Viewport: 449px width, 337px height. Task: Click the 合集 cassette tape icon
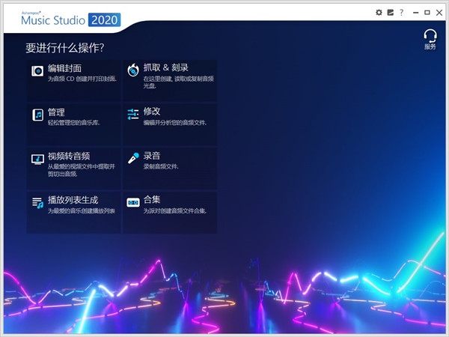(133, 202)
